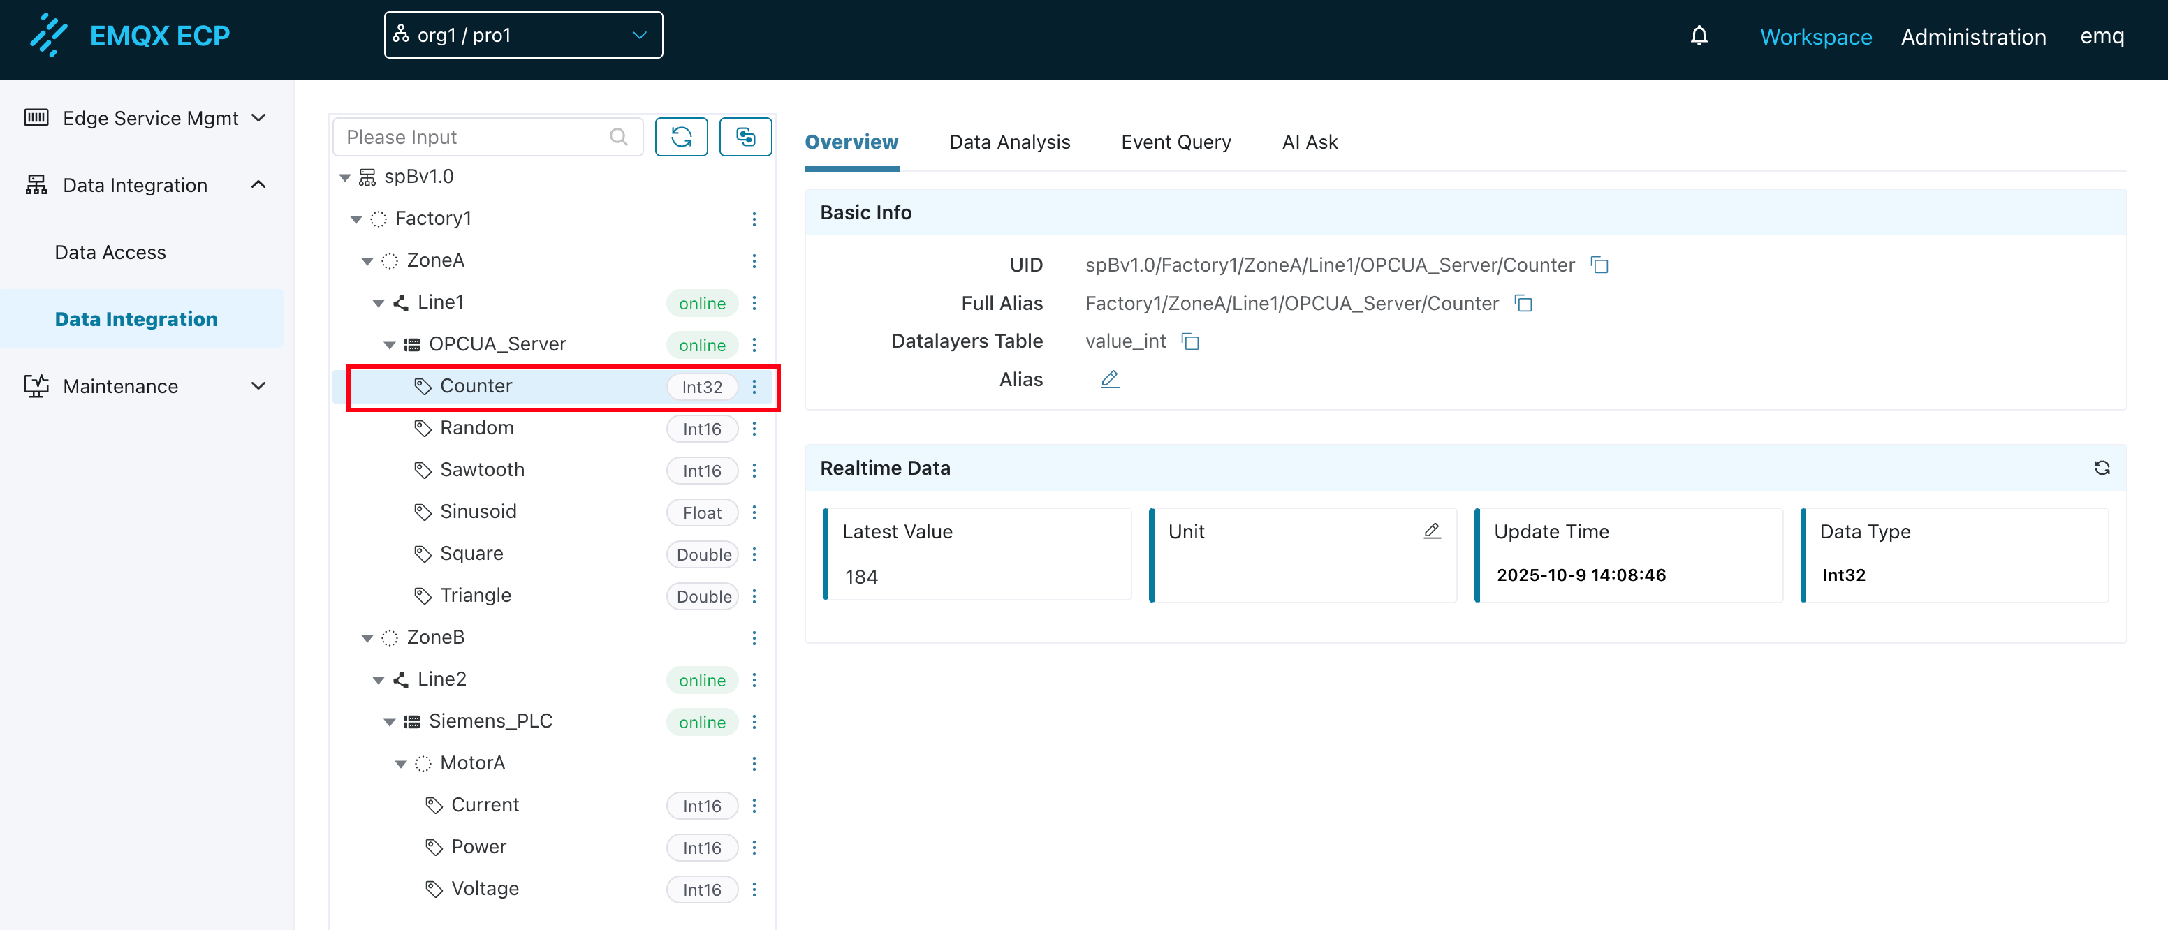The height and width of the screenshot is (930, 2168).
Task: Select the Sinusoid tag in tree
Action: click(477, 512)
